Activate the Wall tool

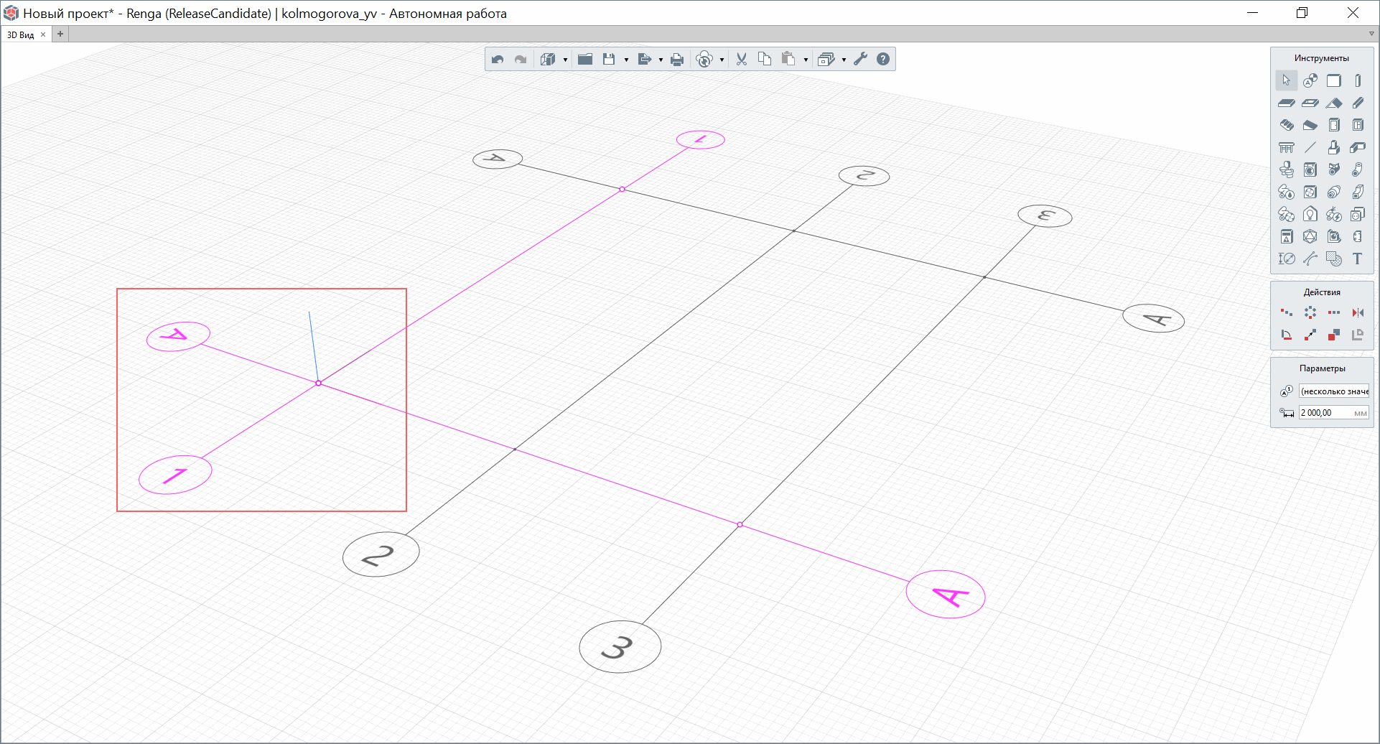point(1333,80)
